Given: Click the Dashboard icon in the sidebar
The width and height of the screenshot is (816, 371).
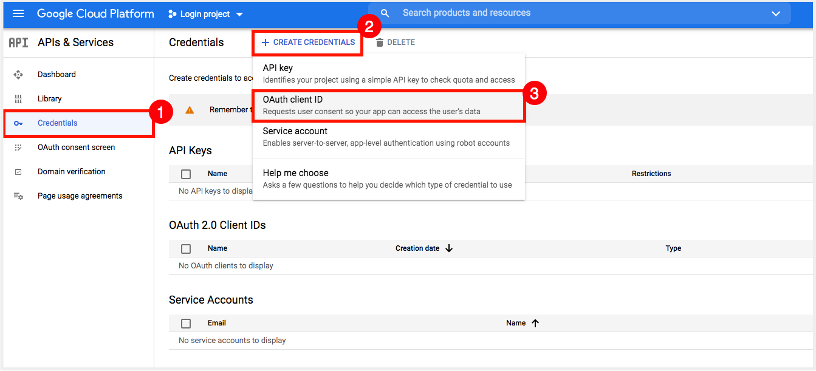Looking at the screenshot, I should (18, 75).
